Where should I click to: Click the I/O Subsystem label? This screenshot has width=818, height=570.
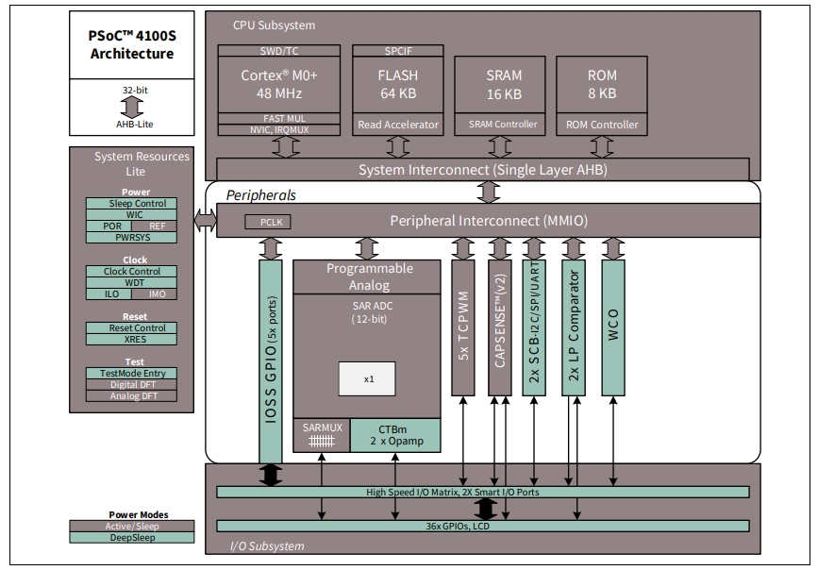tap(267, 546)
